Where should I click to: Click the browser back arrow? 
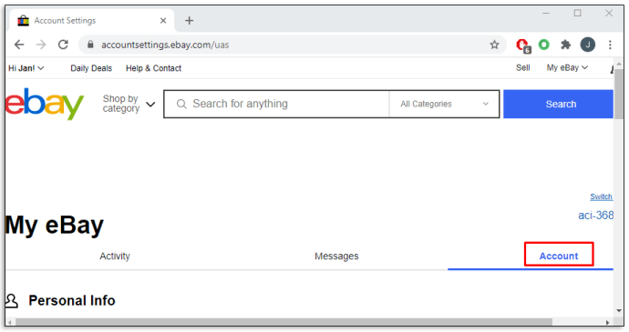pyautogui.click(x=19, y=45)
